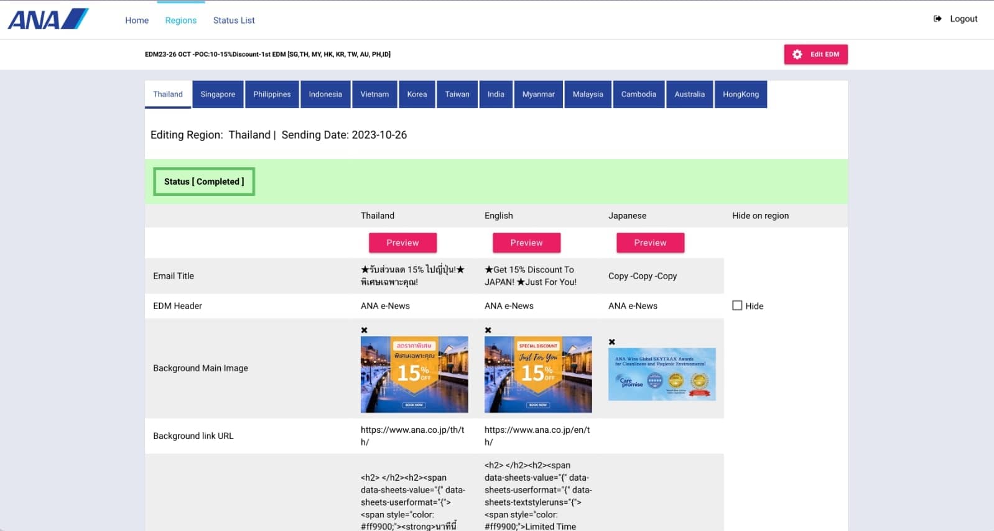Click the EDM title text EDM23-26 OCT
Screen dimensions: 994x531
tap(267, 54)
